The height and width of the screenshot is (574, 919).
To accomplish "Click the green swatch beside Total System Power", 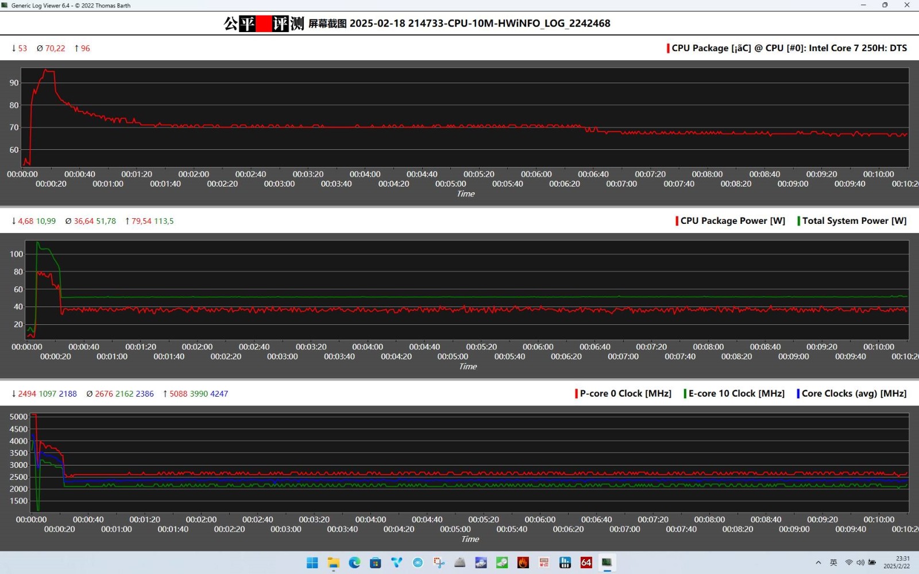I will (x=798, y=221).
